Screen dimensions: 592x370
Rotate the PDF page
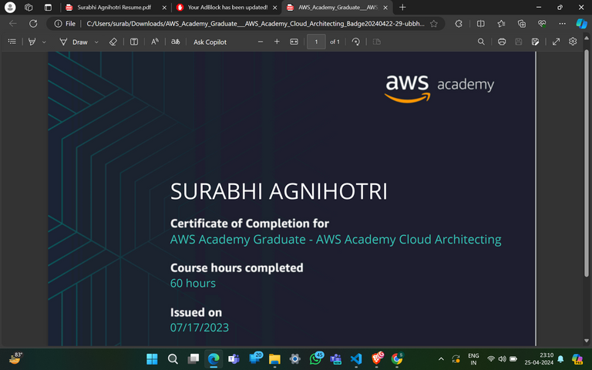tap(355, 42)
